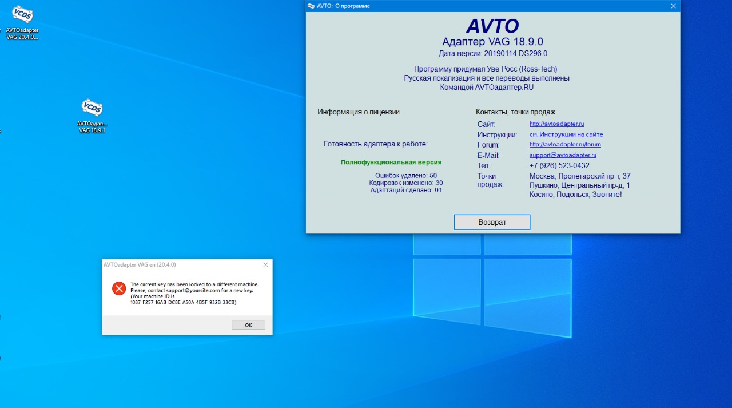Follow the 'см. Инструкции на сайте' link
Screen dimensions: 732x408
coord(566,134)
